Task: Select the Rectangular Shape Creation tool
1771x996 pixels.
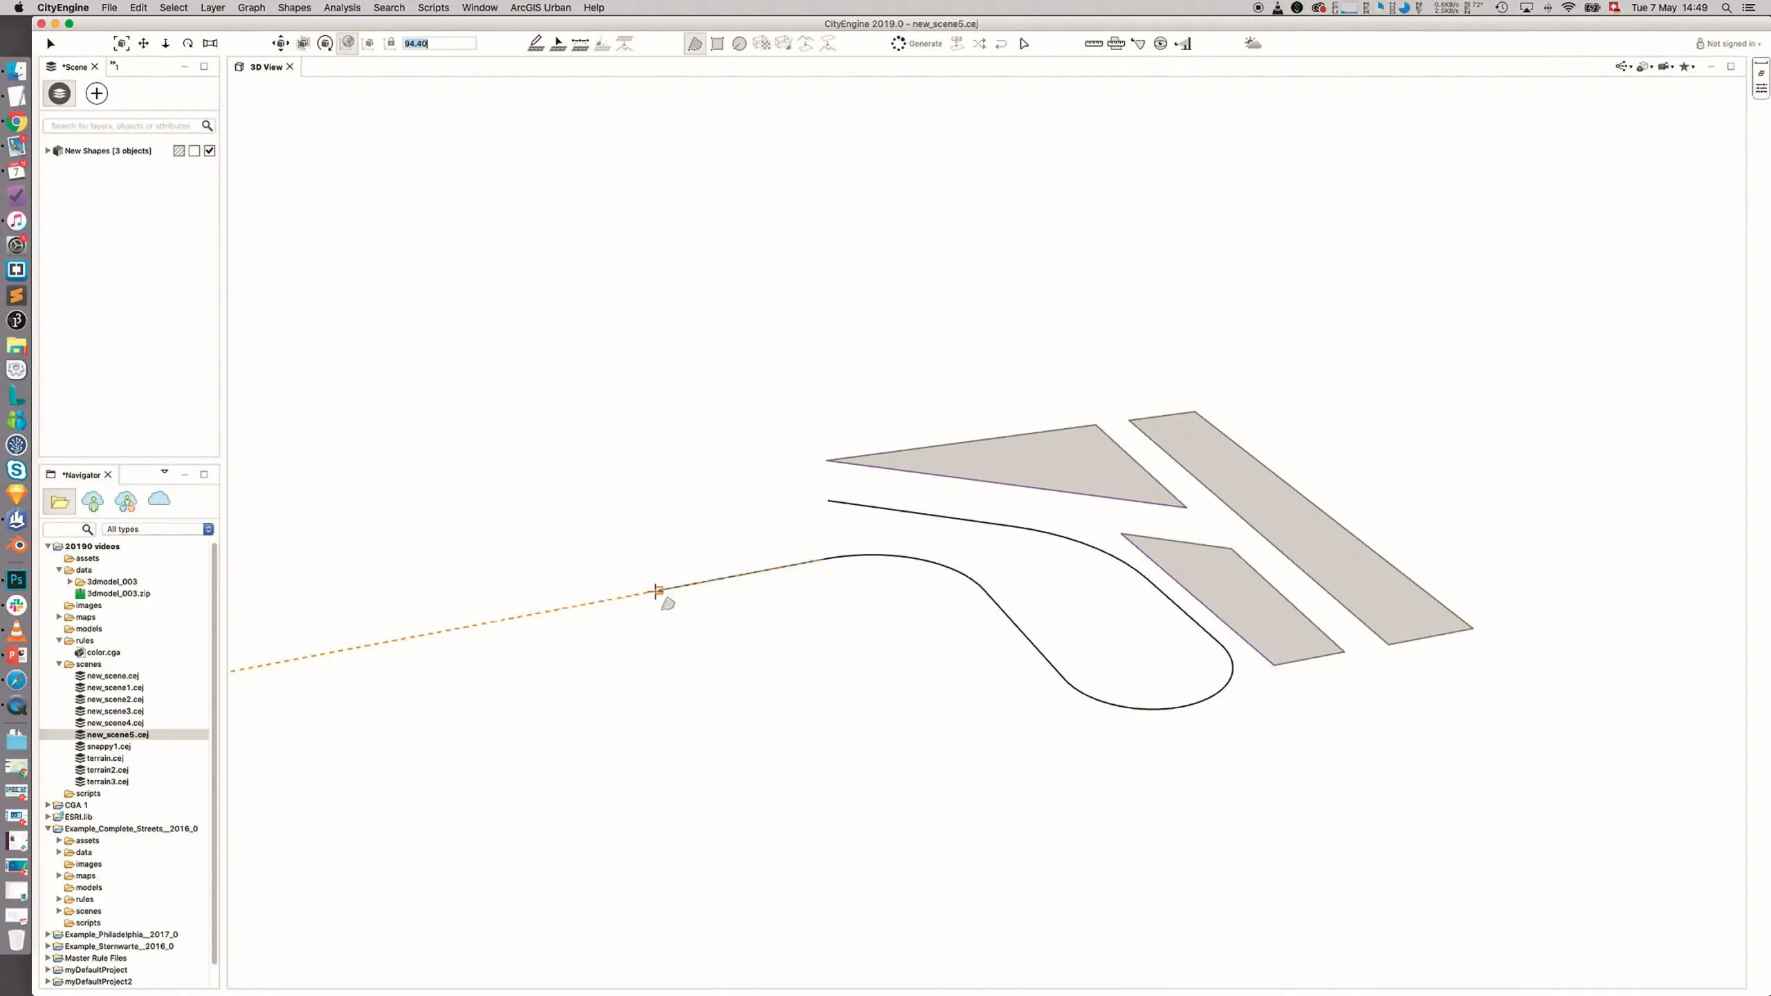Action: click(x=717, y=44)
